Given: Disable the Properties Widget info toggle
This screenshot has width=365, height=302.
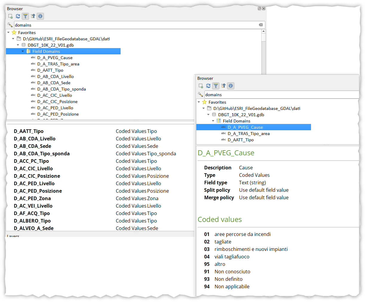Looking at the screenshot, I should 40,16.
